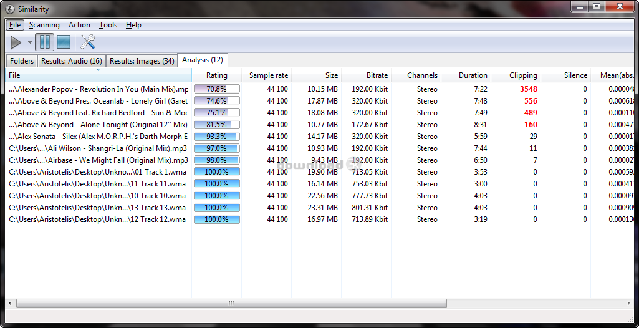Viewport: 639px width, 328px height.
Task: Switch to the Folders tab
Action: (x=22, y=61)
